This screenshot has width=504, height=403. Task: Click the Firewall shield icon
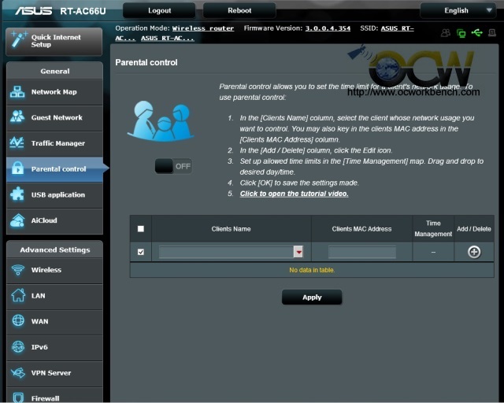[x=18, y=397]
